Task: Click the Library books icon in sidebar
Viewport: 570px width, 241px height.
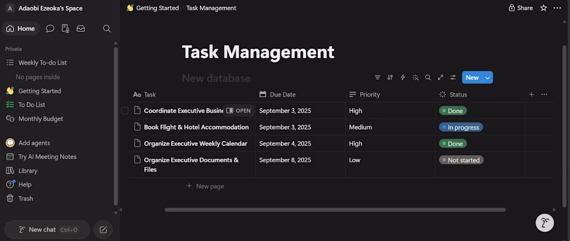Action: [x=10, y=171]
